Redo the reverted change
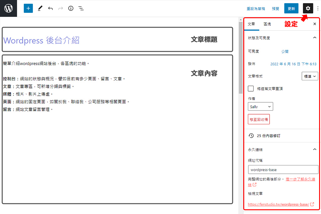This screenshot has height=214, width=321. (61, 8)
